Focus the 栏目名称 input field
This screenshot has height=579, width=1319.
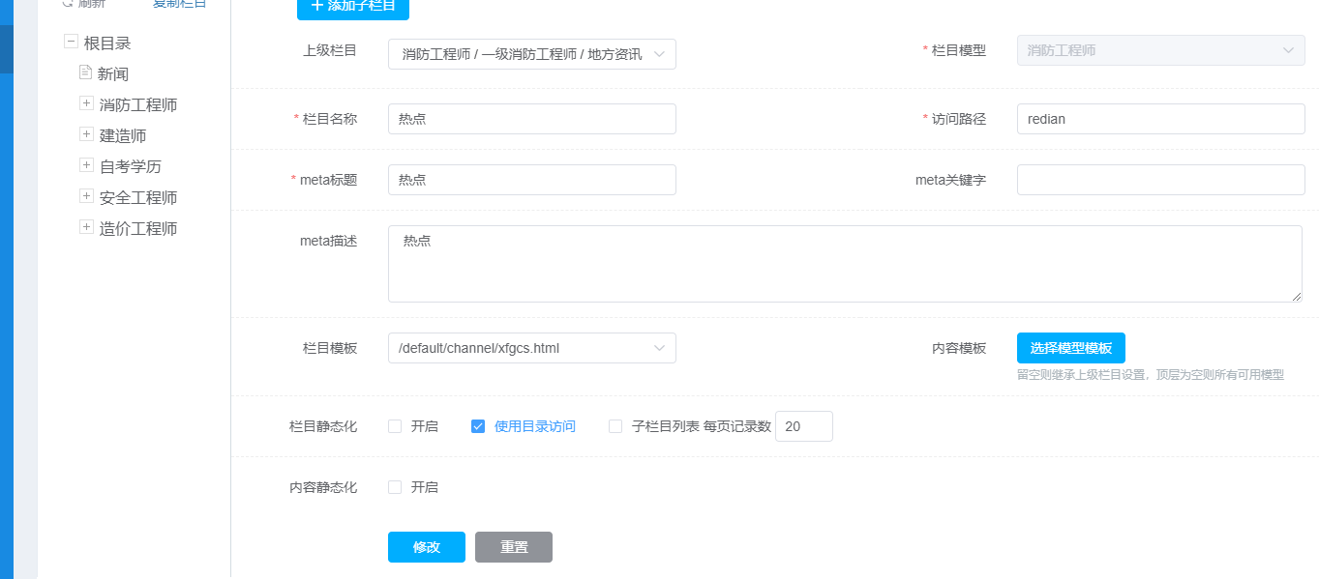tap(532, 119)
